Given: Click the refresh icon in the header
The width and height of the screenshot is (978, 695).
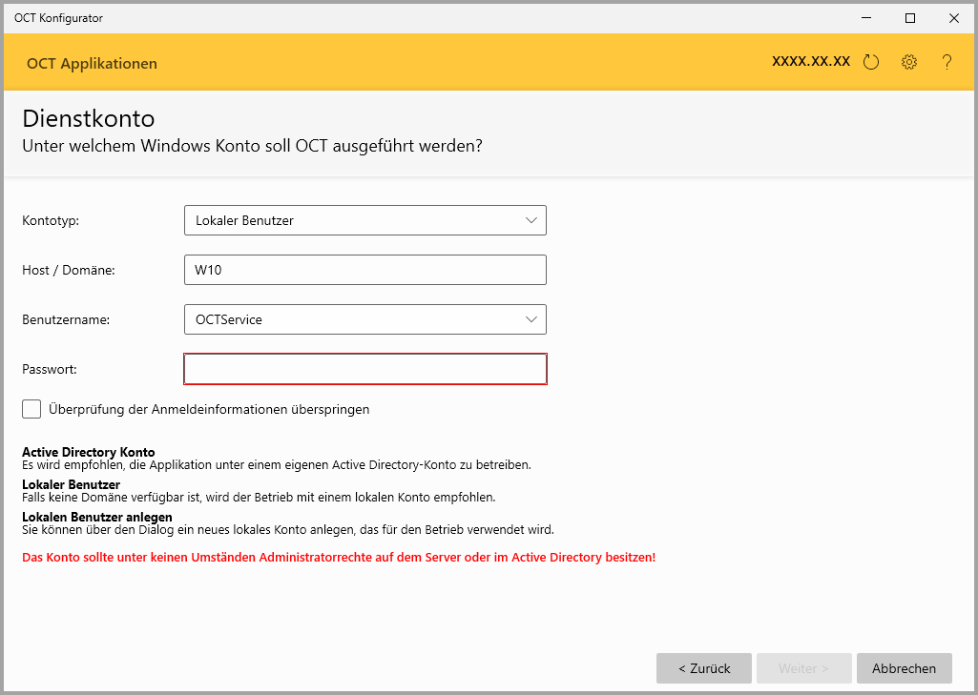Looking at the screenshot, I should click(870, 63).
